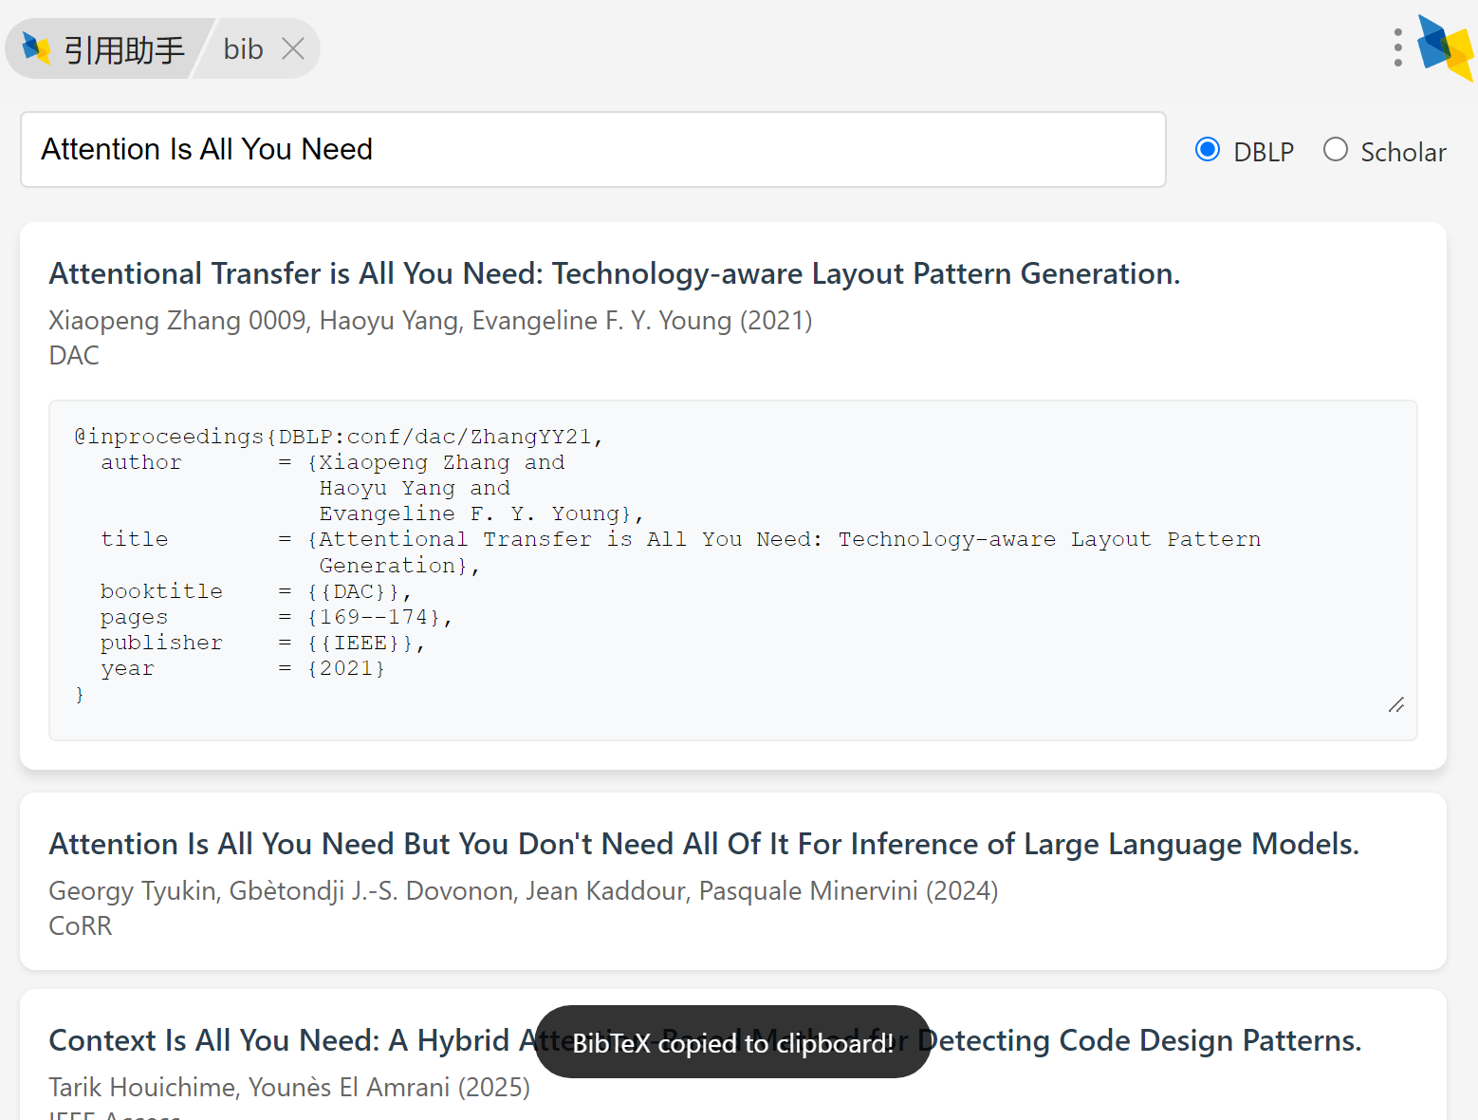Click inside the BibTeX code block

pyautogui.click(x=732, y=569)
